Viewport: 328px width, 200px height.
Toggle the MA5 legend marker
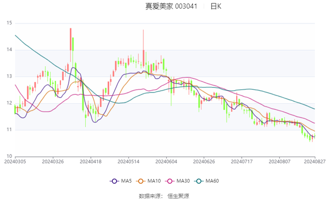114,181
